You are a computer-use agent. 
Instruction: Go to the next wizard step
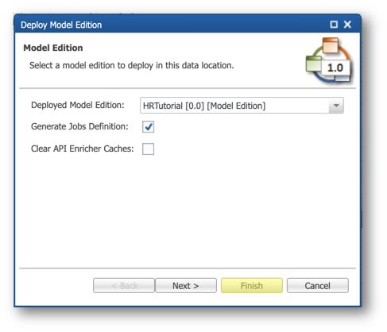(186, 285)
